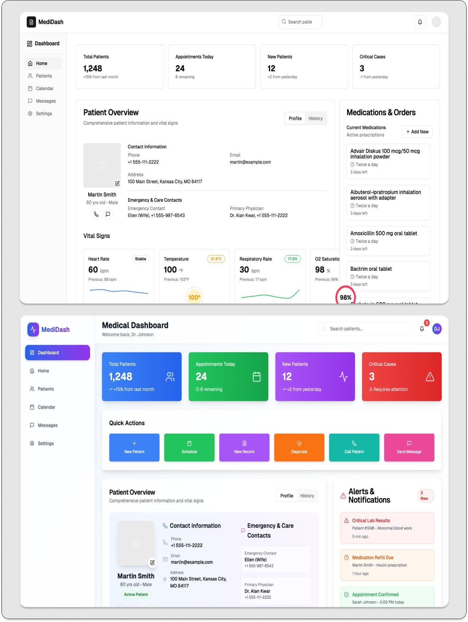Screen dimensions: 468x622
Task: Click the edit photo icon in bottom Patient Overview
Action: [152, 563]
